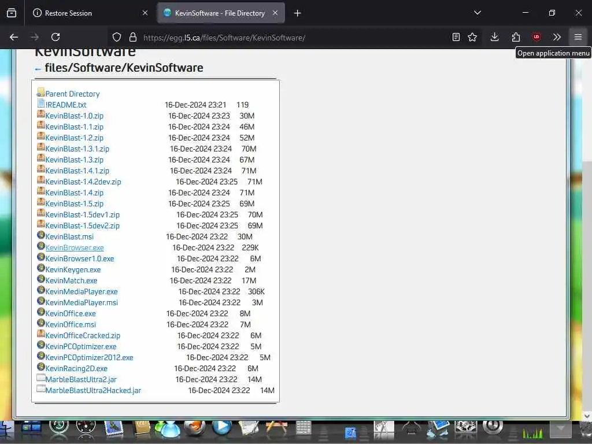
Task: Open the tracking protection shield panel
Action: point(117,37)
